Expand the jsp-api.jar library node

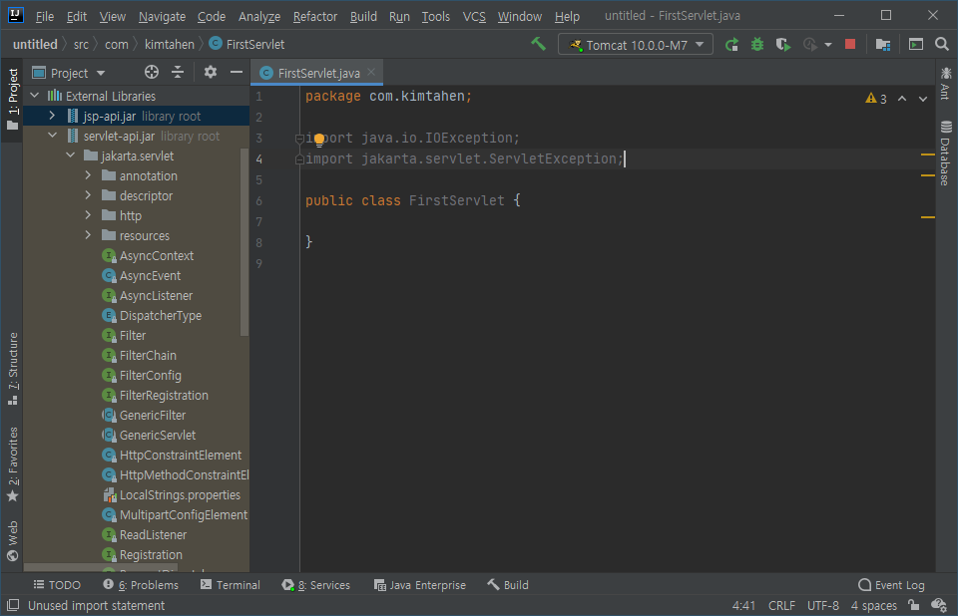pos(52,116)
